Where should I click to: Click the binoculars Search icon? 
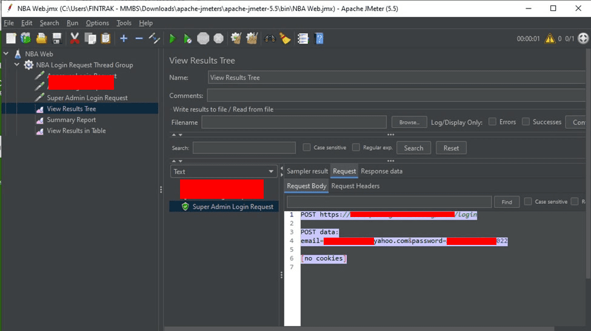[x=270, y=39]
